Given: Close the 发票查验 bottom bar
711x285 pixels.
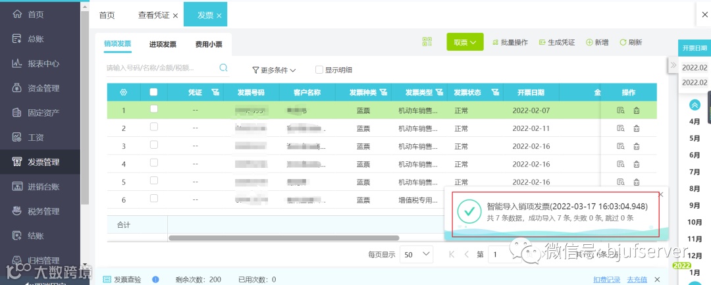Looking at the screenshot, I should click(x=657, y=279).
